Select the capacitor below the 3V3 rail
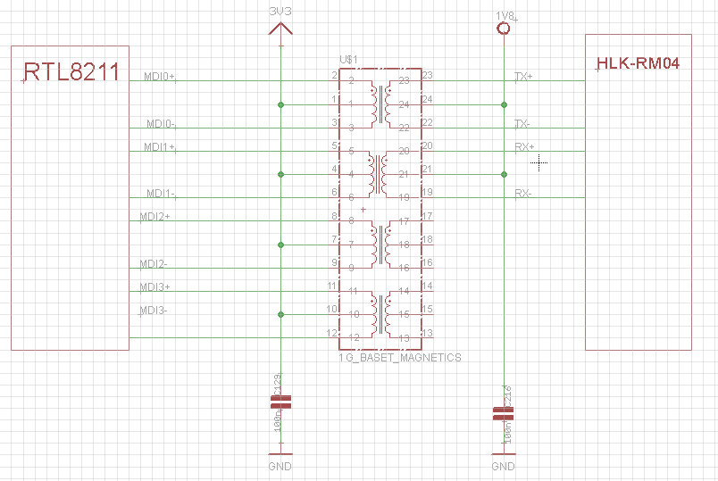718x481 pixels. point(280,403)
